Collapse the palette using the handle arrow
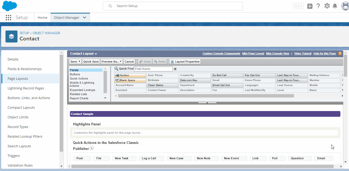Screen dimensions: 349x171 [x=207, y=103]
